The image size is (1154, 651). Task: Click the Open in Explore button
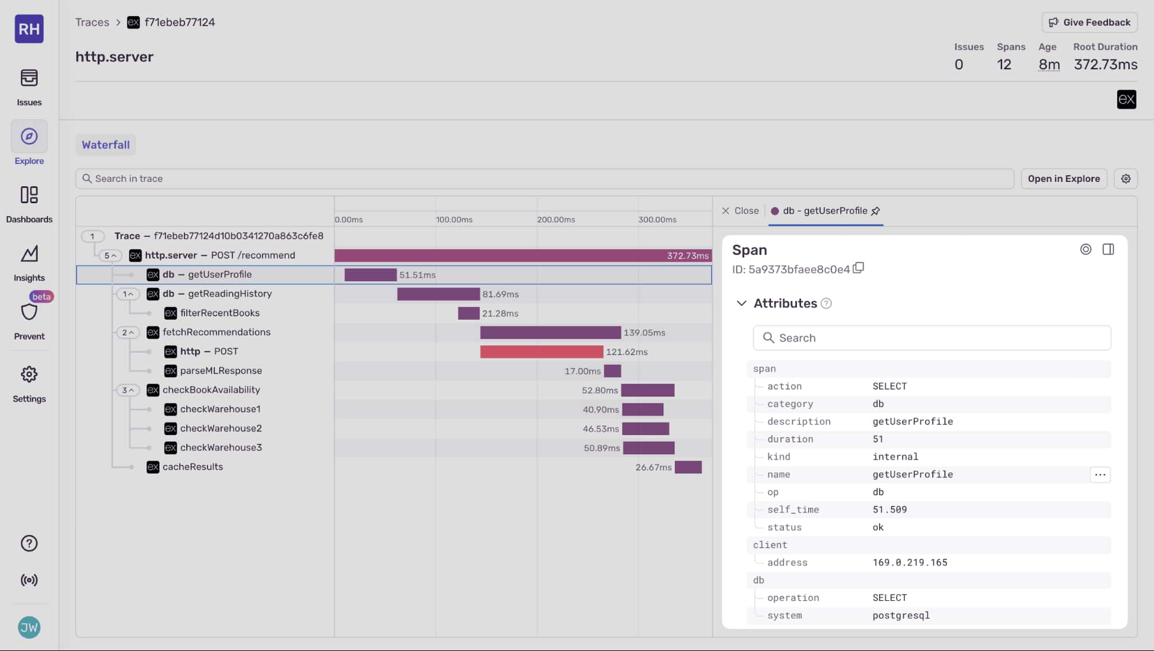(x=1063, y=179)
